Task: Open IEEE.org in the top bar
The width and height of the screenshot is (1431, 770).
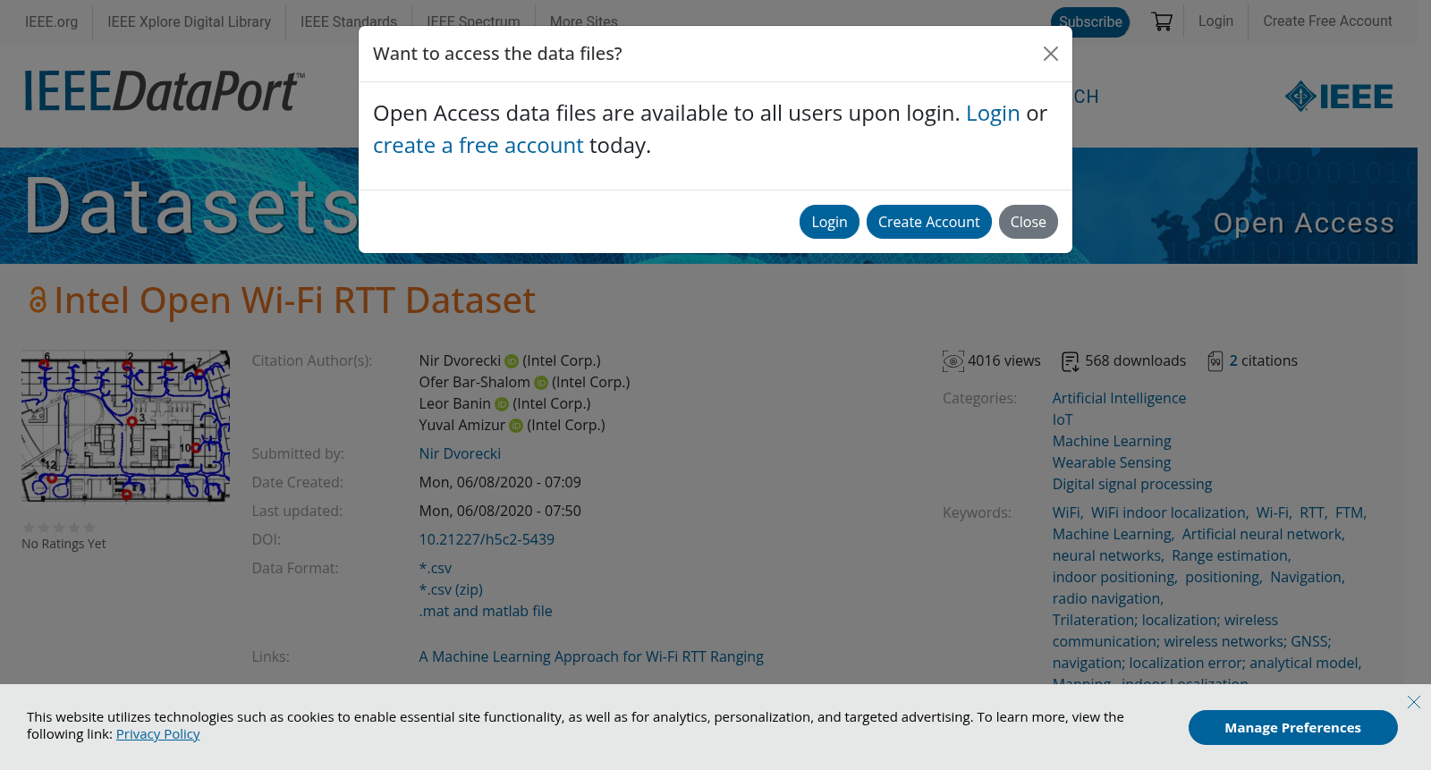Action: (51, 21)
